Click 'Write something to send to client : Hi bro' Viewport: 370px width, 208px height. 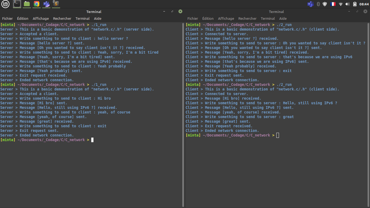tap(56, 98)
